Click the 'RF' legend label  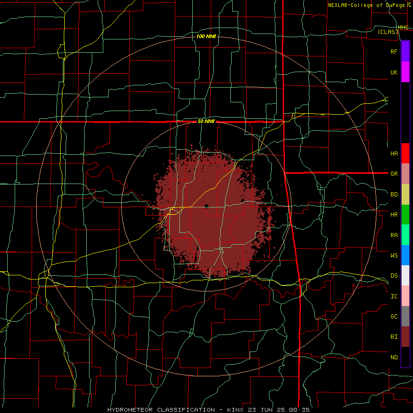(394, 51)
